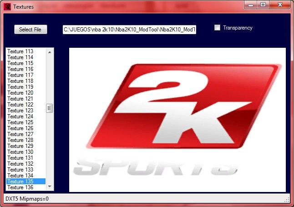The width and height of the screenshot is (294, 207).
Task: Select Texture 113 in the list
Action: pyautogui.click(x=20, y=51)
